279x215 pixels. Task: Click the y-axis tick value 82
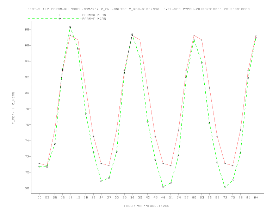27,77
